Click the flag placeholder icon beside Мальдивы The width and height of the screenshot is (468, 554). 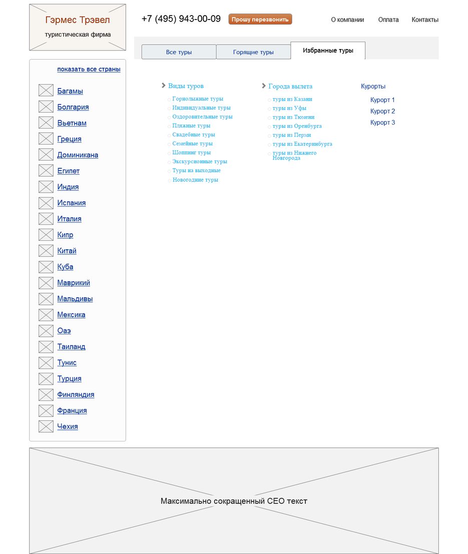46,298
